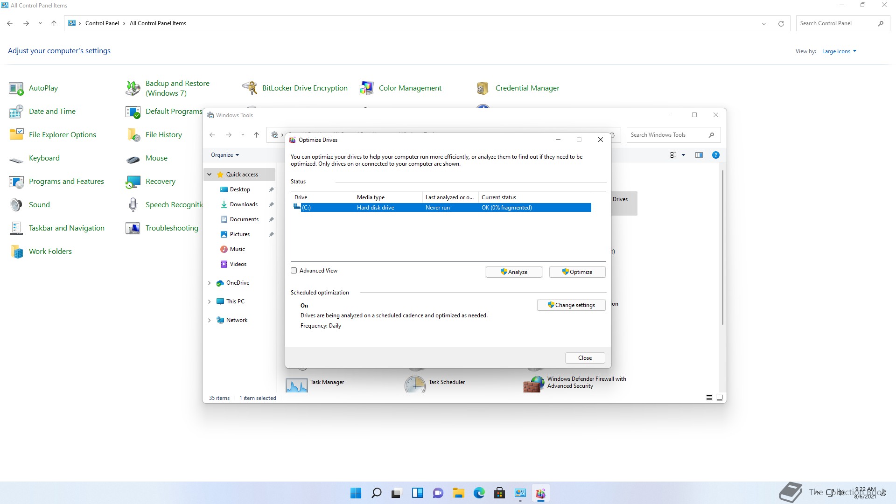The width and height of the screenshot is (896, 504).
Task: Open Microsoft Store from taskbar
Action: click(x=499, y=493)
